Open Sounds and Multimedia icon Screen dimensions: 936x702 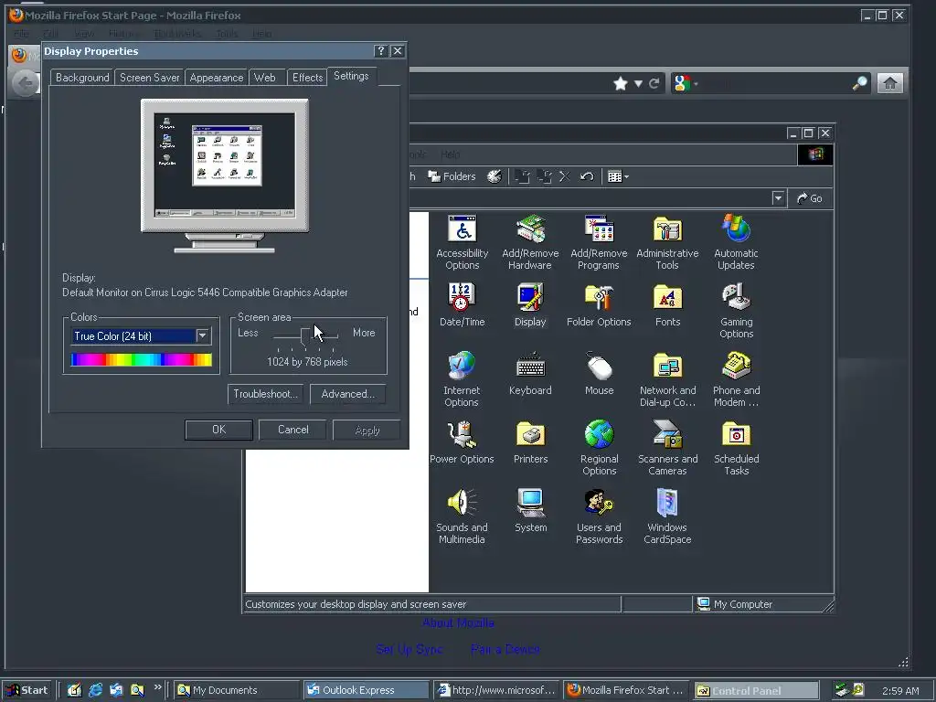[x=462, y=516]
